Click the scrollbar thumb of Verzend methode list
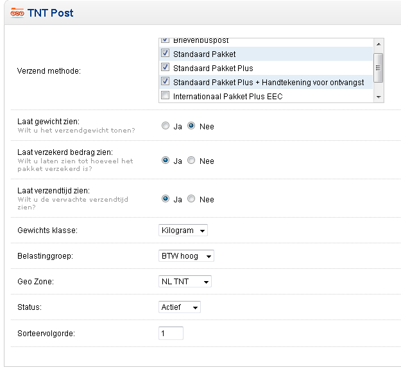The width and height of the screenshot is (401, 372). click(379, 68)
